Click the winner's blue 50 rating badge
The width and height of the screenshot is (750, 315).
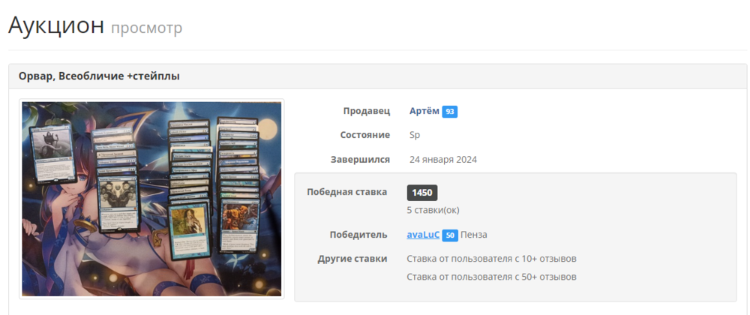pos(450,235)
